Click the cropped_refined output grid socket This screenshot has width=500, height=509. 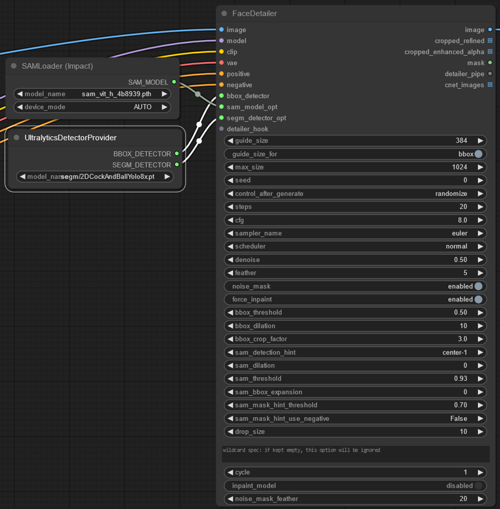(x=490, y=41)
